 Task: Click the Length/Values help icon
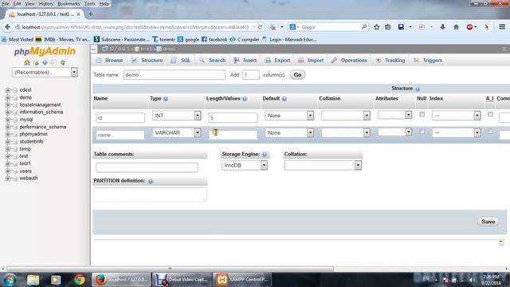click(x=245, y=99)
